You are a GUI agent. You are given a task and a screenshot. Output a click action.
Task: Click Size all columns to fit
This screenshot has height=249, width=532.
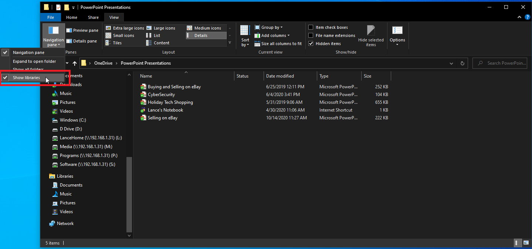pyautogui.click(x=278, y=44)
